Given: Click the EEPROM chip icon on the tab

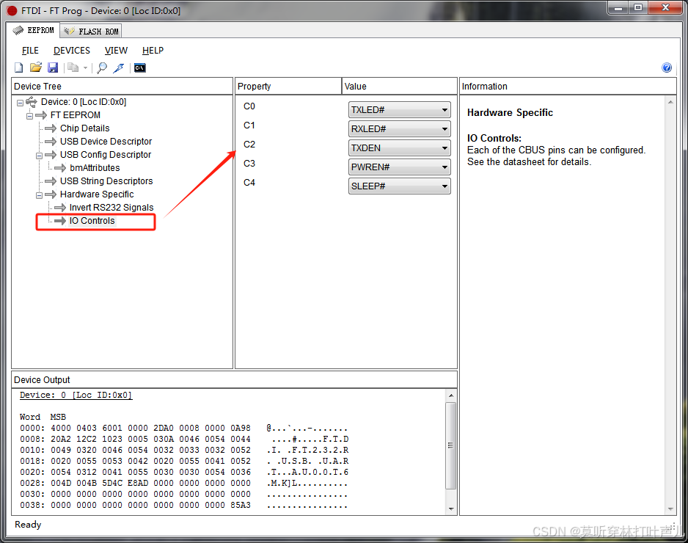Looking at the screenshot, I should pyautogui.click(x=18, y=30).
